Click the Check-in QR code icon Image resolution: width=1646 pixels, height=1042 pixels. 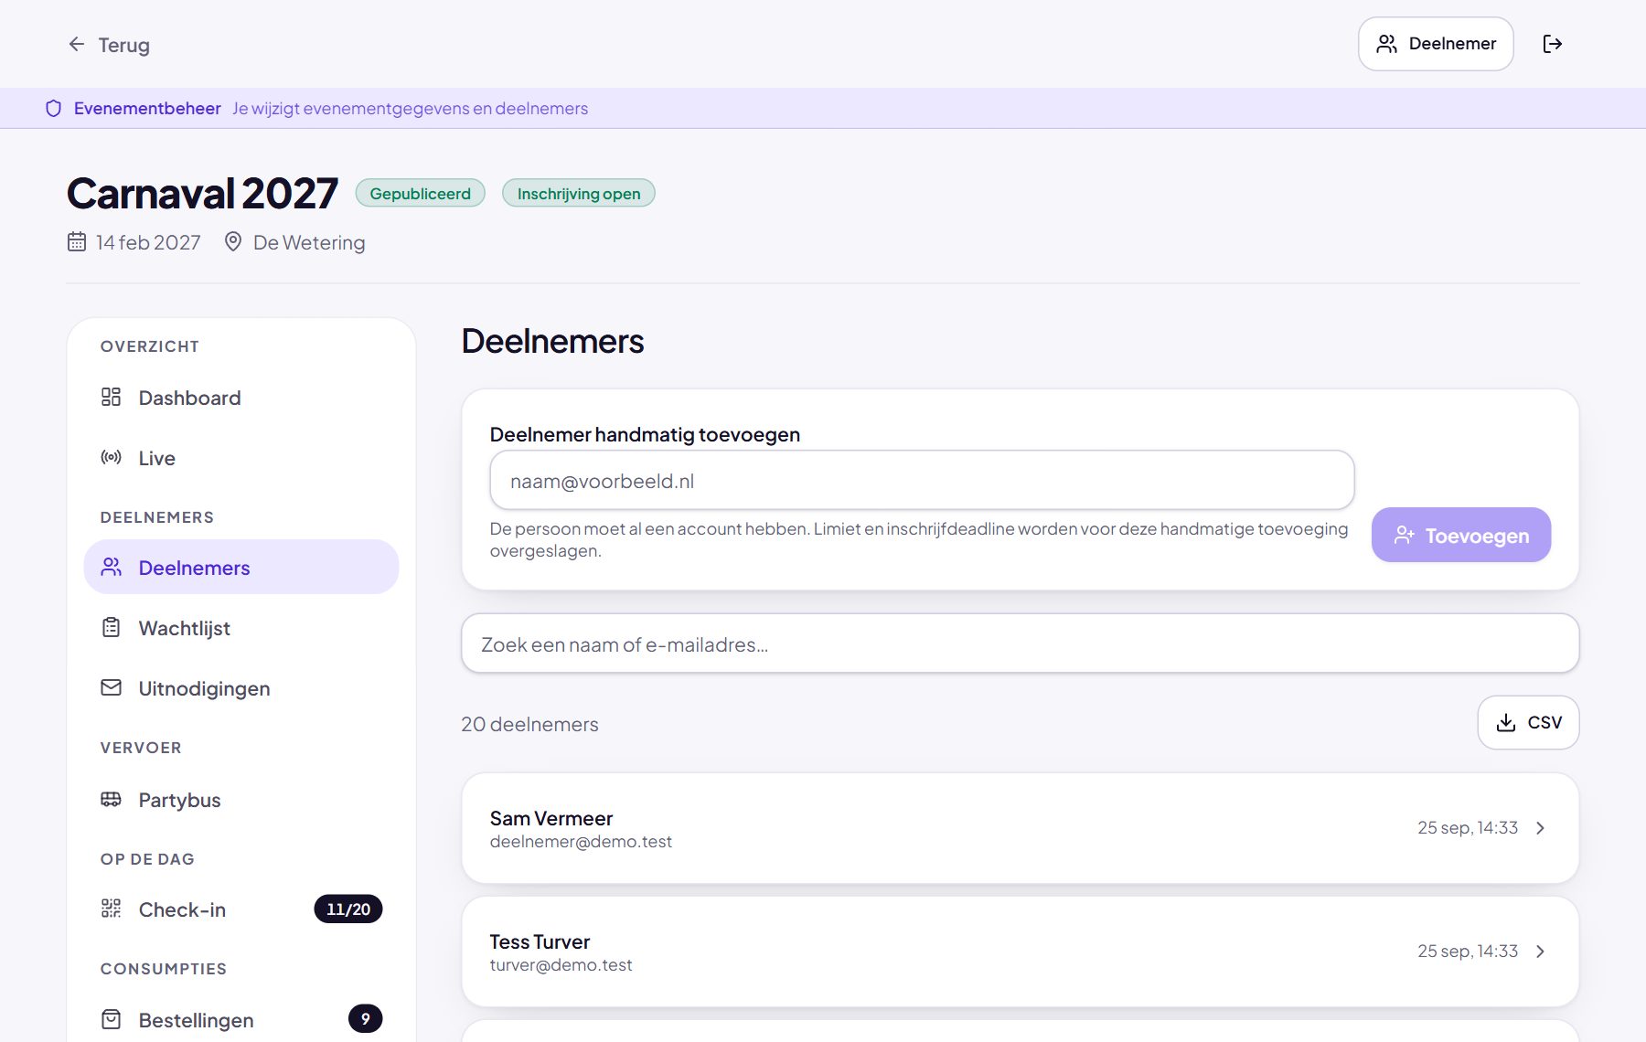click(x=111, y=909)
